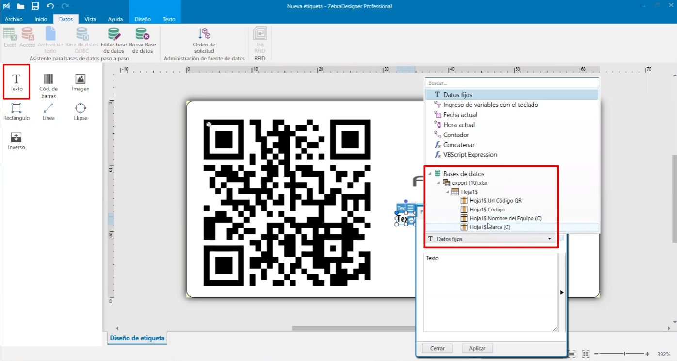Collapse the export (10).xlsx node
Image resolution: width=677 pixels, height=361 pixels.
pyautogui.click(x=438, y=182)
